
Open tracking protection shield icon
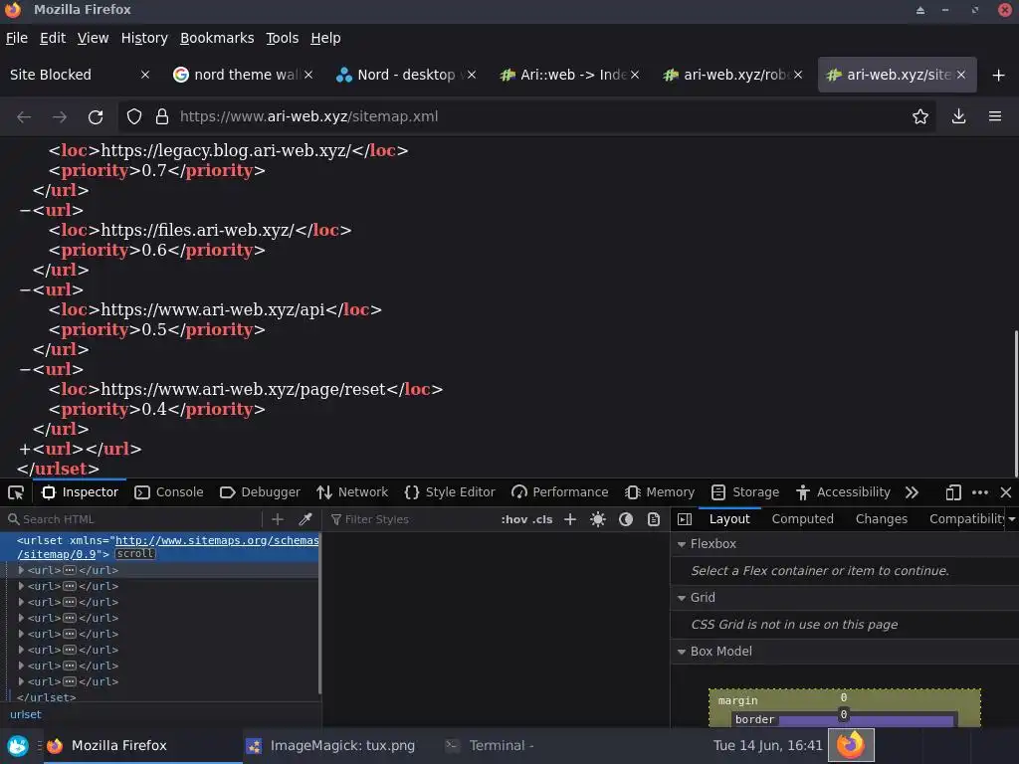point(134,117)
